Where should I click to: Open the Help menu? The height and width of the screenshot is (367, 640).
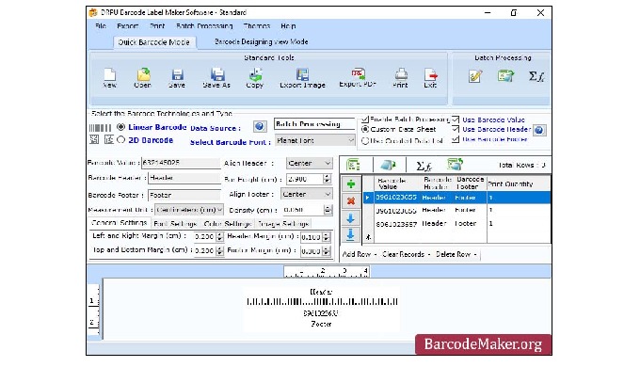tap(288, 25)
